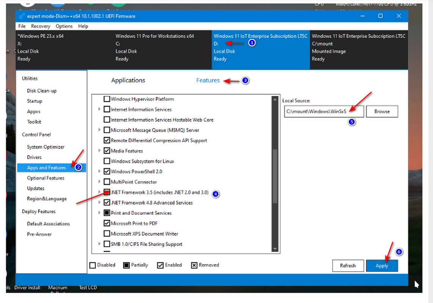Check IIS Hostable Web Core checkbox
This screenshot has height=303, width=433.
tap(107, 119)
